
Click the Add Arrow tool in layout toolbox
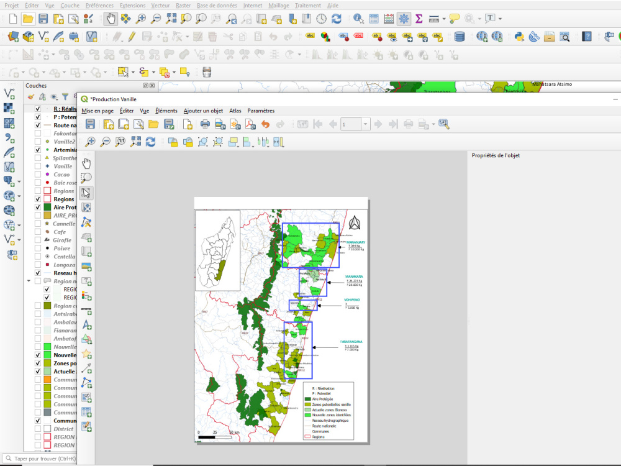click(x=86, y=368)
